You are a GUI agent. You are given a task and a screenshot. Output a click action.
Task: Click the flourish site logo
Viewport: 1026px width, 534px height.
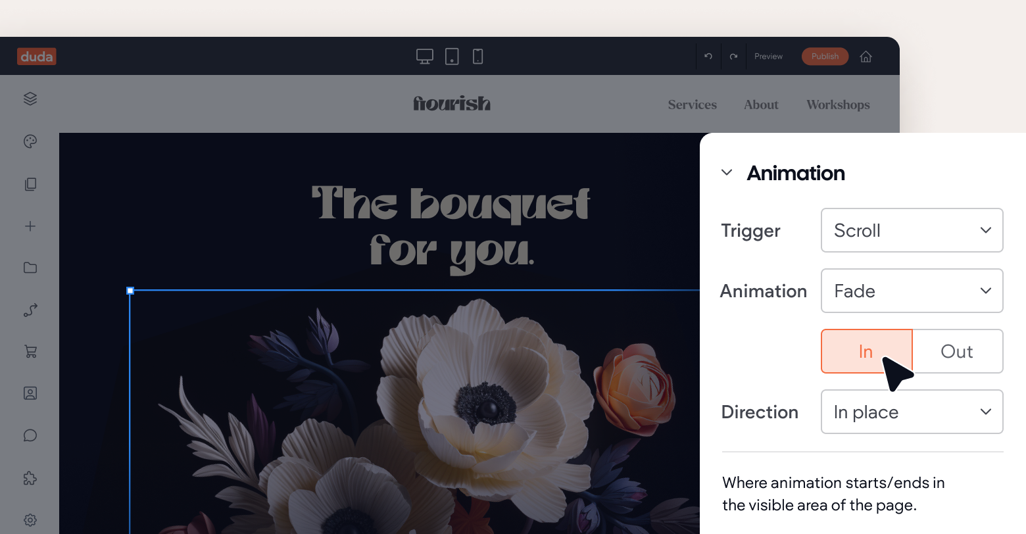(452, 104)
